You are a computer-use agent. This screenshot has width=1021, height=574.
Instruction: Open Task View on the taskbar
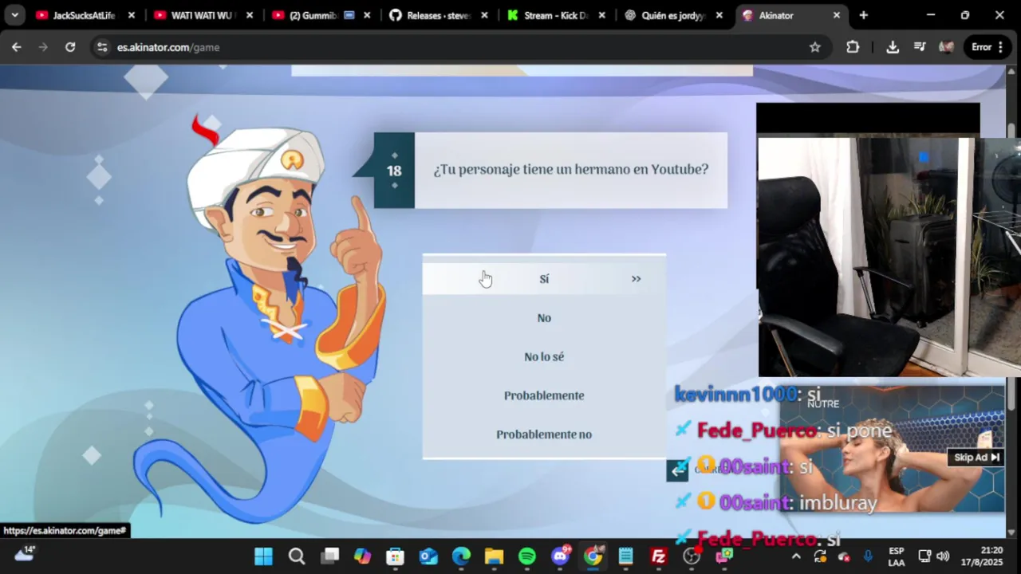(x=329, y=556)
